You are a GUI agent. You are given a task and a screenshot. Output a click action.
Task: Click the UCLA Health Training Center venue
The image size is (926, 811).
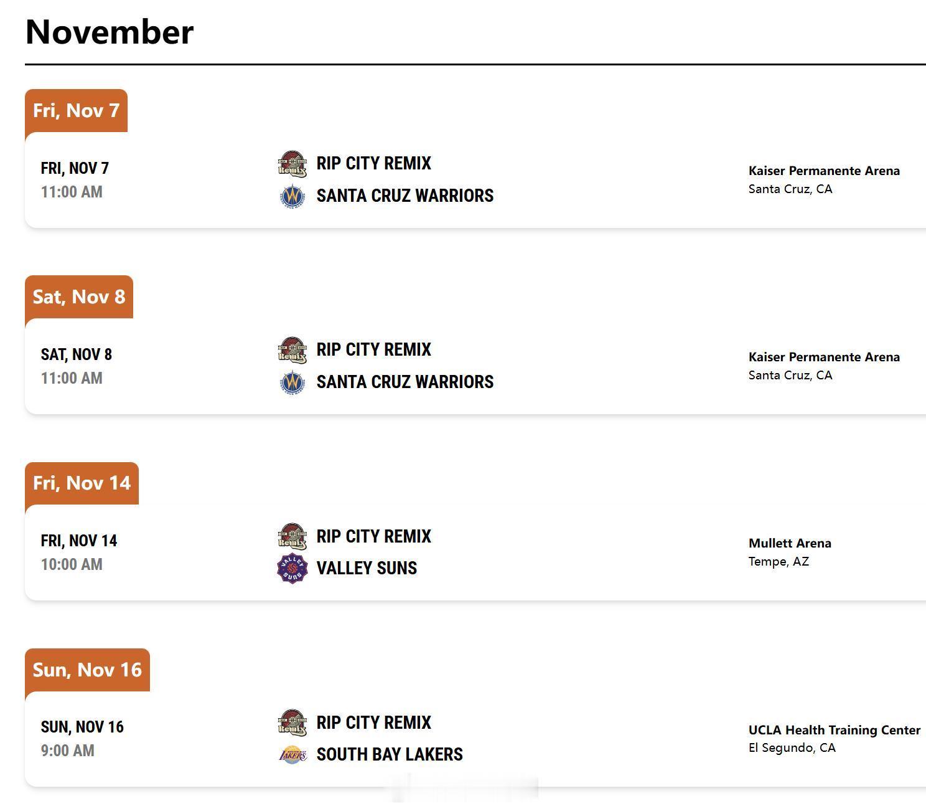coord(835,730)
